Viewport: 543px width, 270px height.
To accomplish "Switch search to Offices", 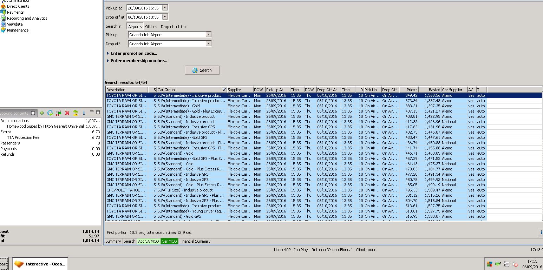I will coord(151,27).
